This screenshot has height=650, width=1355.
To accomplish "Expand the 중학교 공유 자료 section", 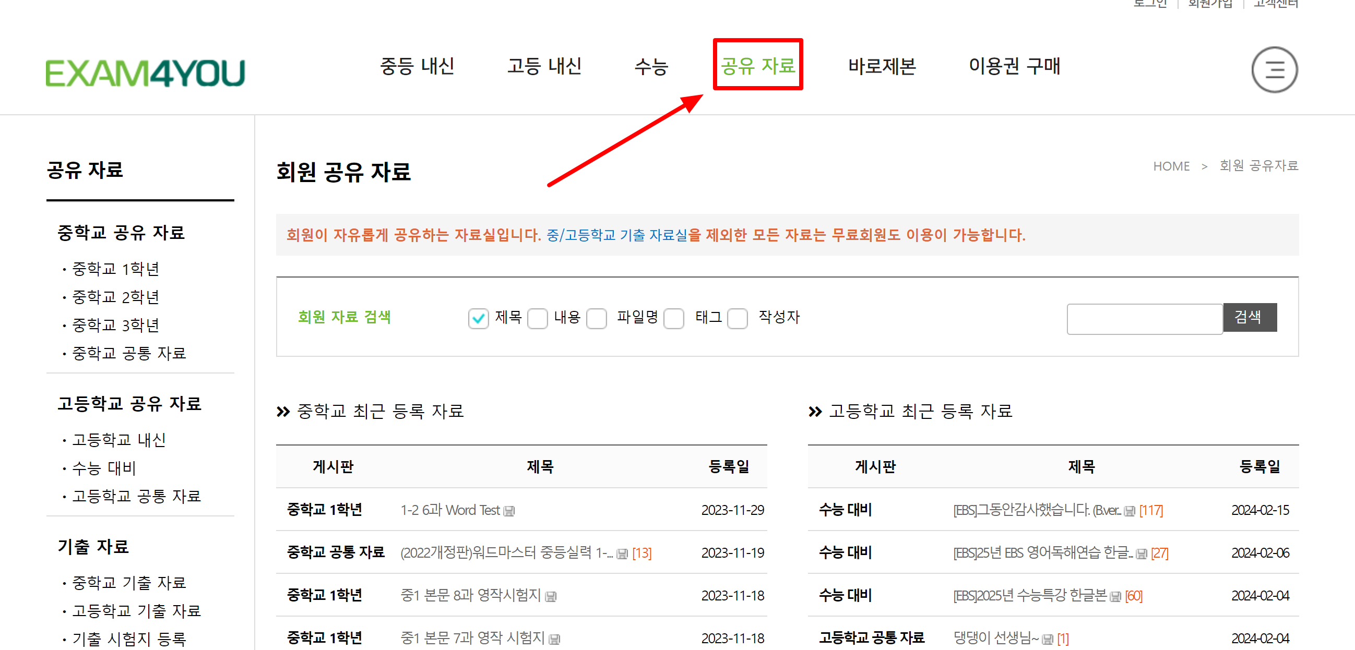I will [121, 233].
